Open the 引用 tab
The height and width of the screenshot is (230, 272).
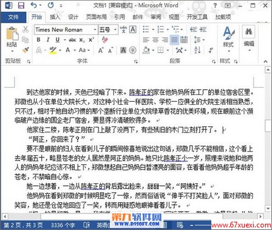[120, 17]
